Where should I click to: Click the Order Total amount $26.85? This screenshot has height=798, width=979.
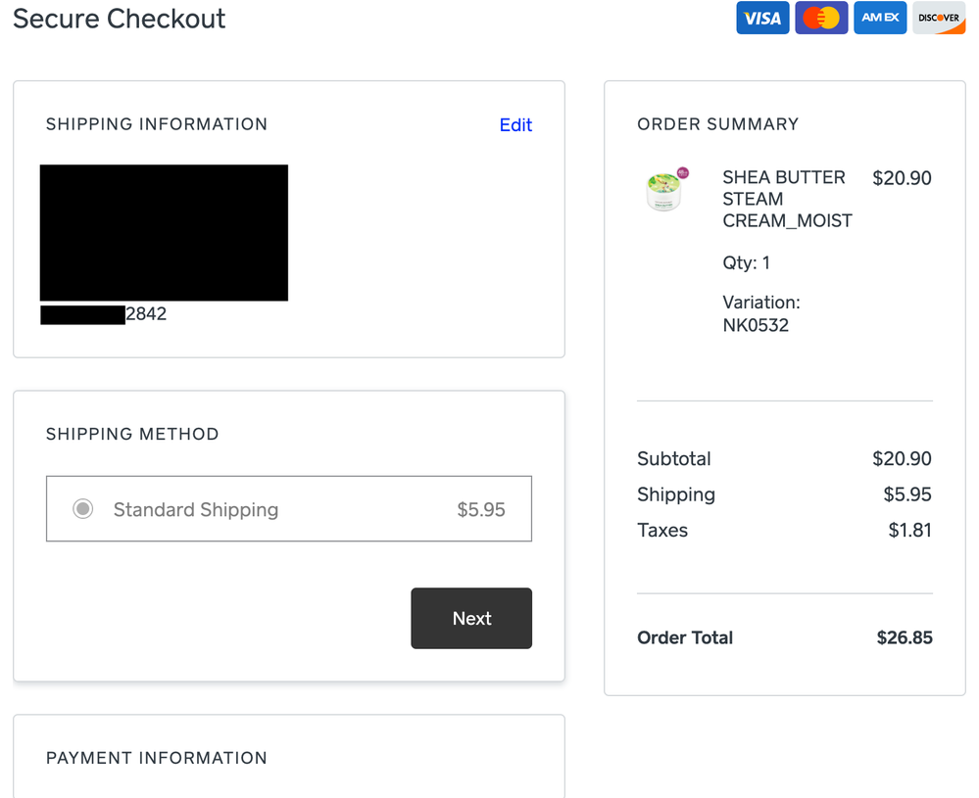point(905,638)
